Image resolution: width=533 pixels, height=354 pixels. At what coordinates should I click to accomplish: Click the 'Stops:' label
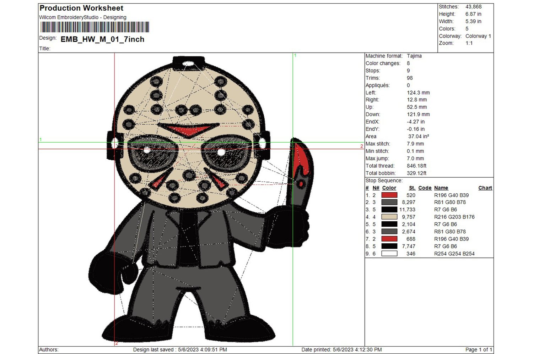click(373, 71)
